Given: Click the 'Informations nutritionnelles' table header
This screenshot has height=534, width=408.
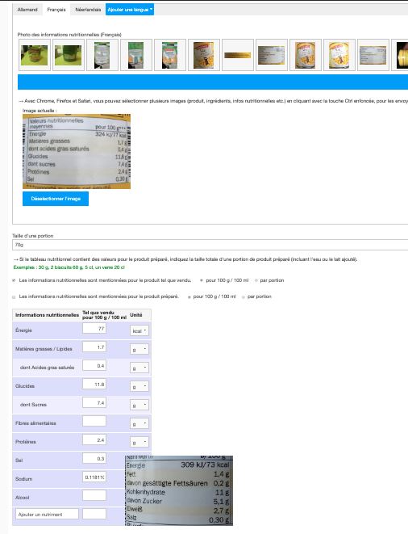Looking at the screenshot, I should pyautogui.click(x=47, y=315).
